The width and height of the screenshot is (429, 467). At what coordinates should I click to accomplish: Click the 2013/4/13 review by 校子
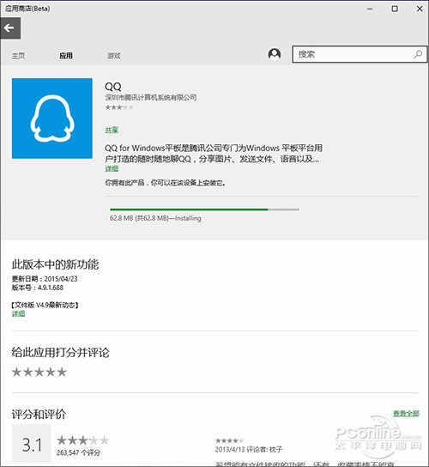pos(249,449)
